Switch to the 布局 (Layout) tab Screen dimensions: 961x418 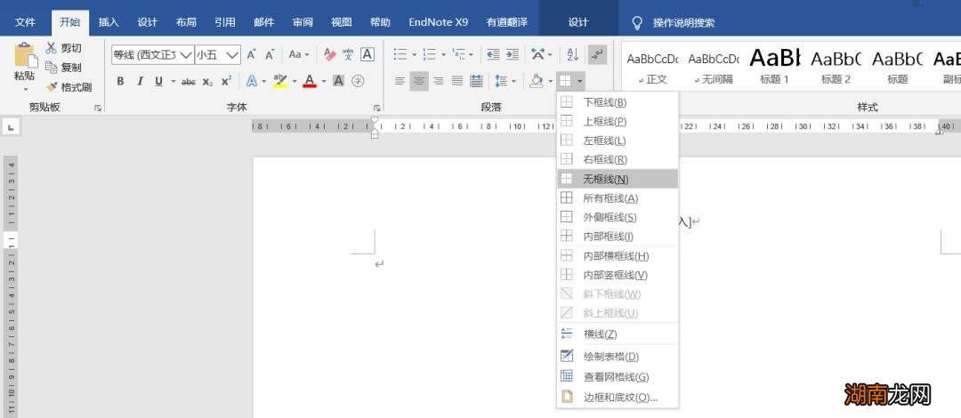(x=186, y=22)
